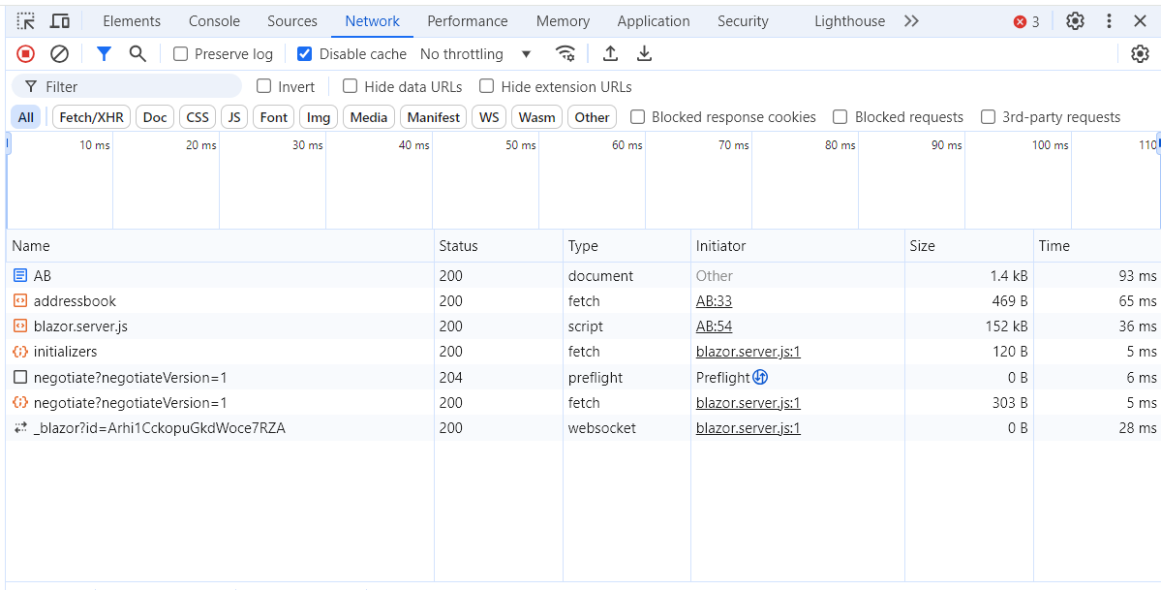Import a HAR file with upload arrow

pyautogui.click(x=610, y=53)
